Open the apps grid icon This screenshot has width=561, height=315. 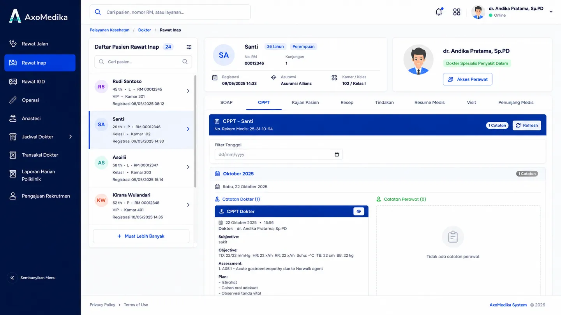pyautogui.click(x=457, y=12)
